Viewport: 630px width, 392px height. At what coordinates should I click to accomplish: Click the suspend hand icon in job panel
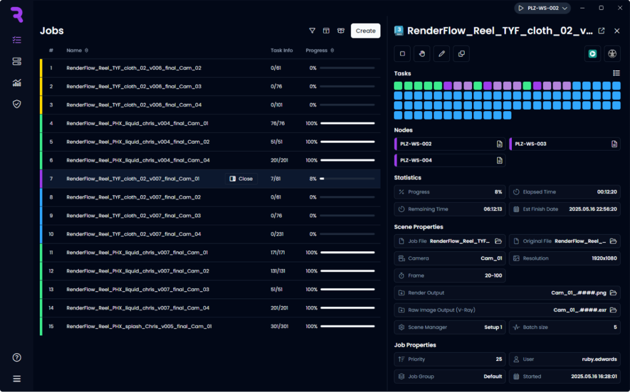tap(422, 54)
